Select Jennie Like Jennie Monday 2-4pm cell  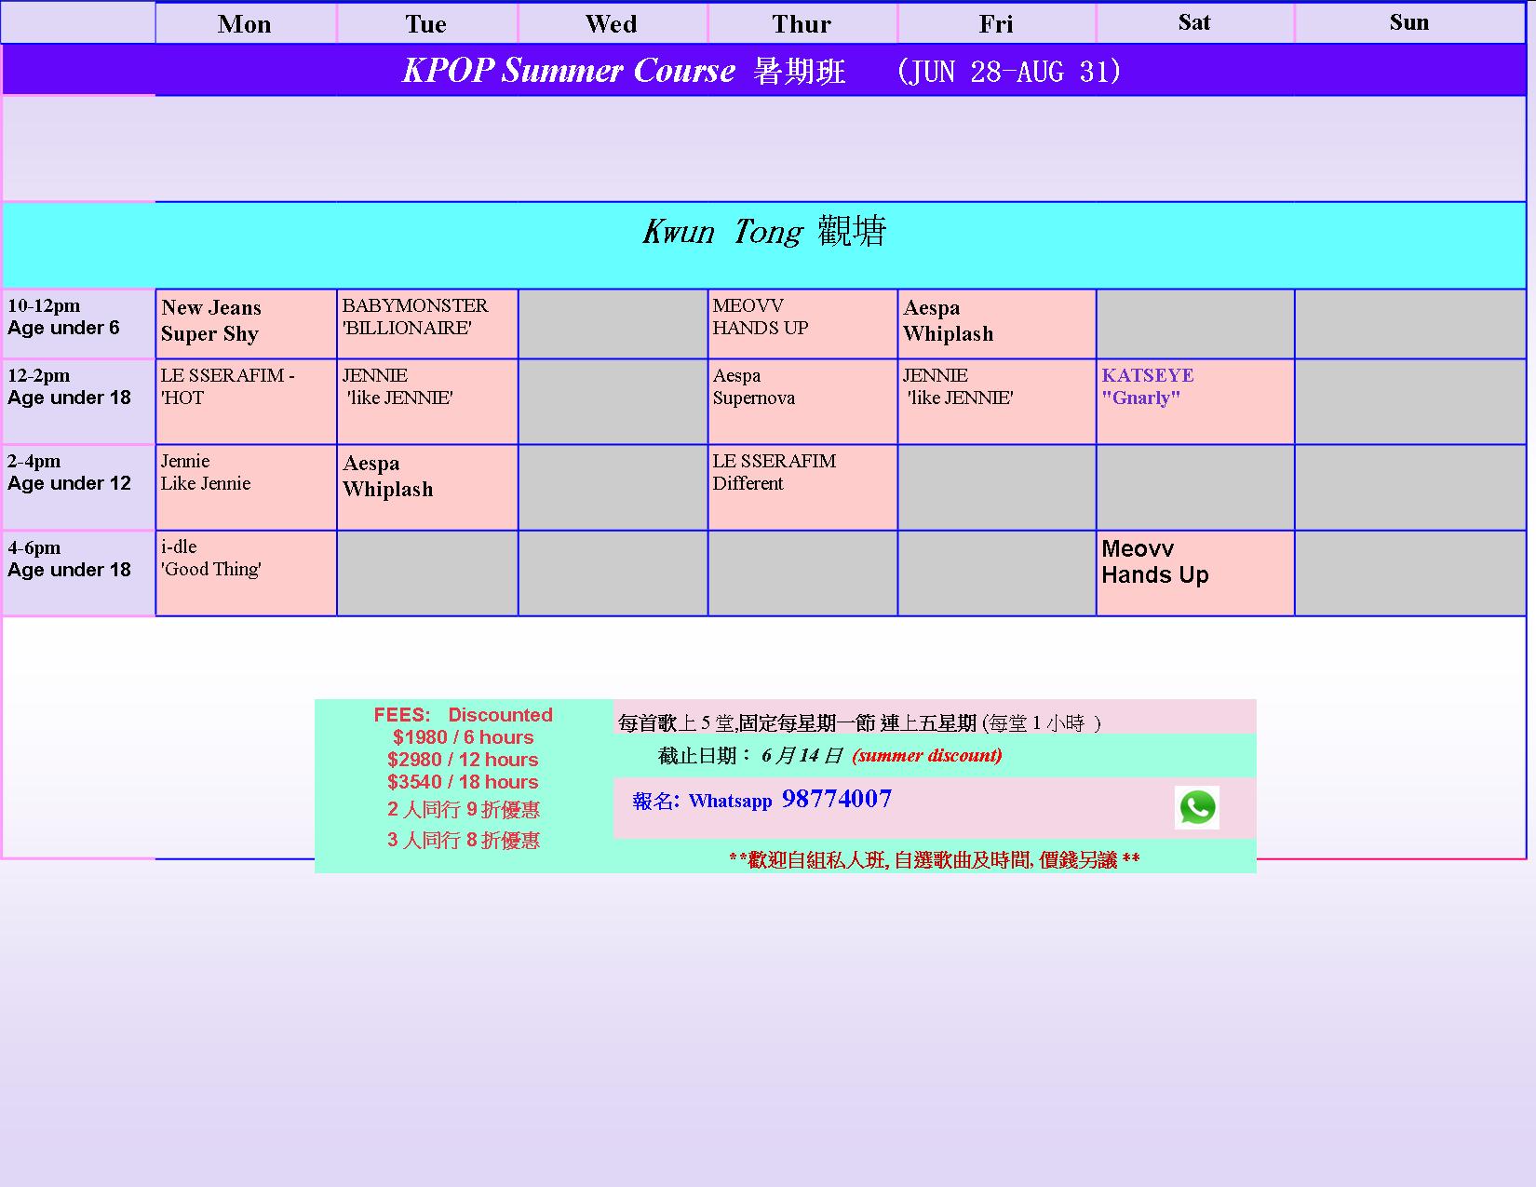tap(246, 487)
